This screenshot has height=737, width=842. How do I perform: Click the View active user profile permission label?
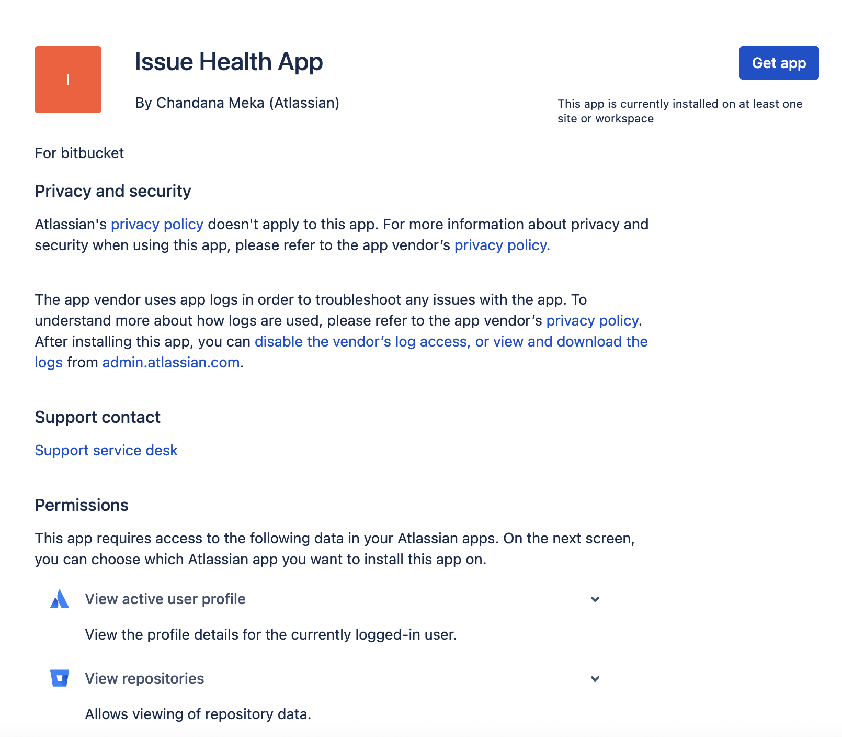[165, 599]
